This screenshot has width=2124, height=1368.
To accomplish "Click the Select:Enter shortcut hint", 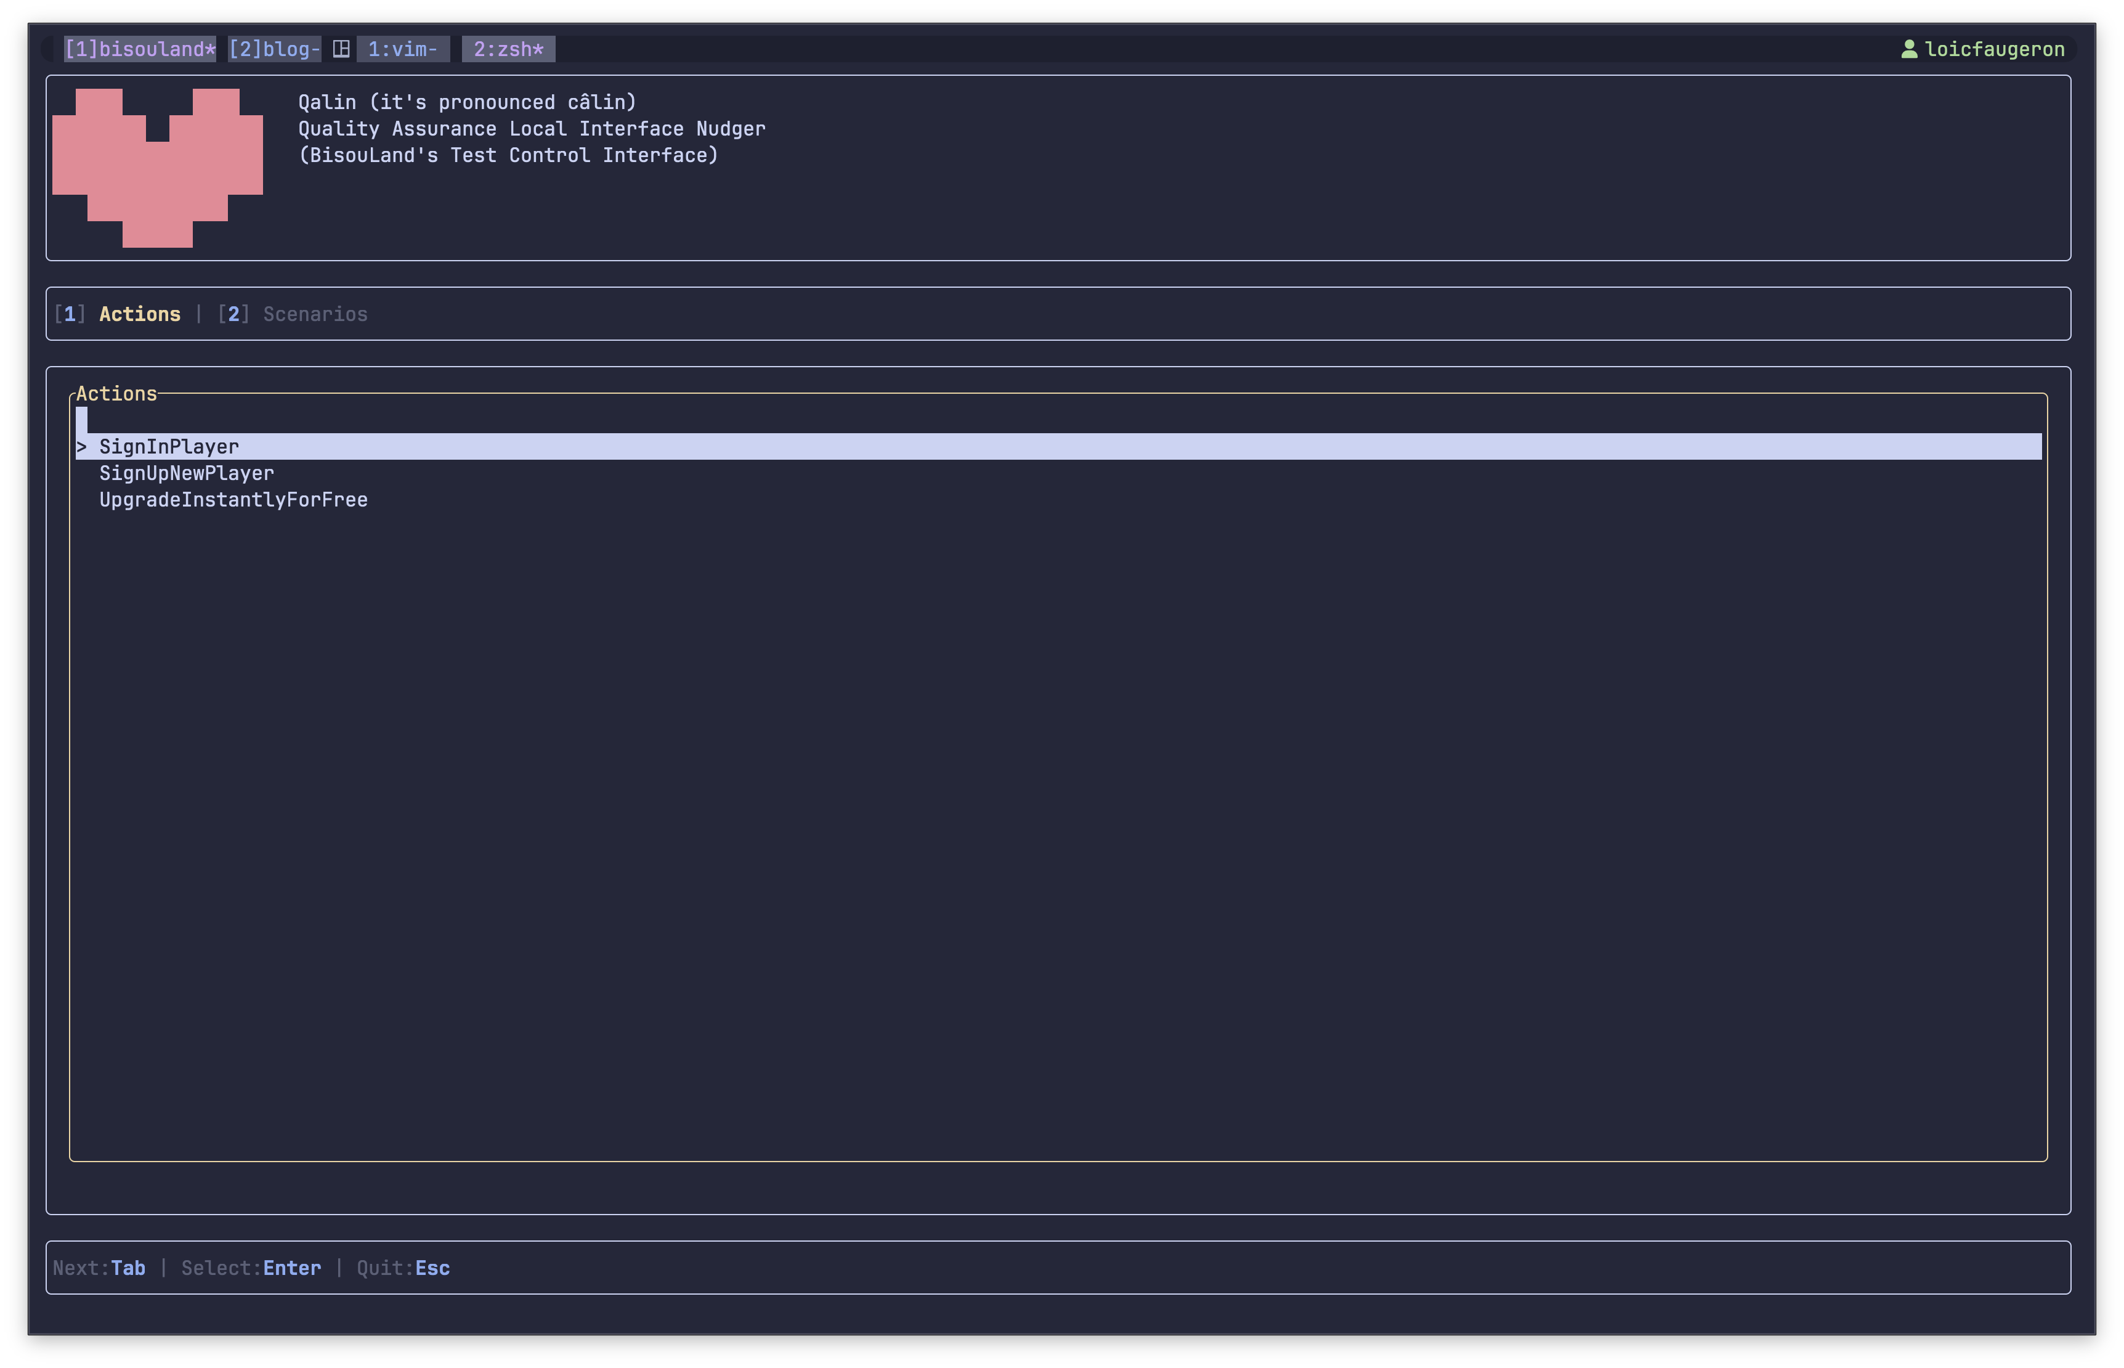I will pos(250,1268).
